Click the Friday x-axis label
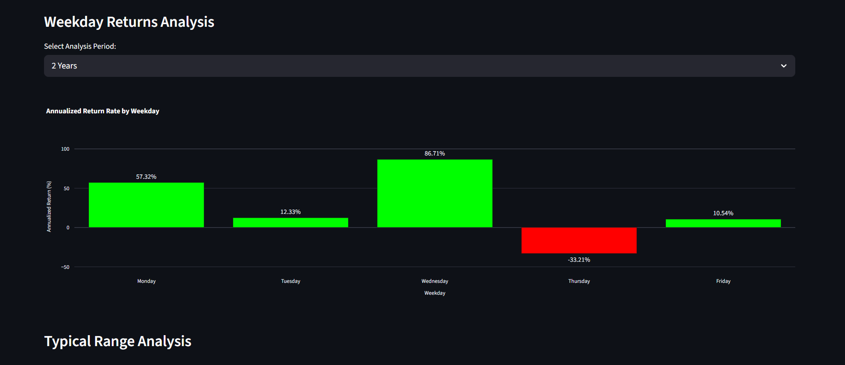 (723, 281)
